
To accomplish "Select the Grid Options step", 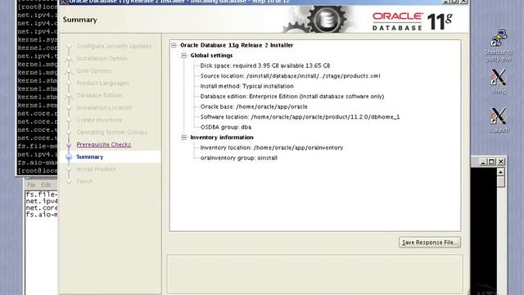I will pyautogui.click(x=94, y=70).
